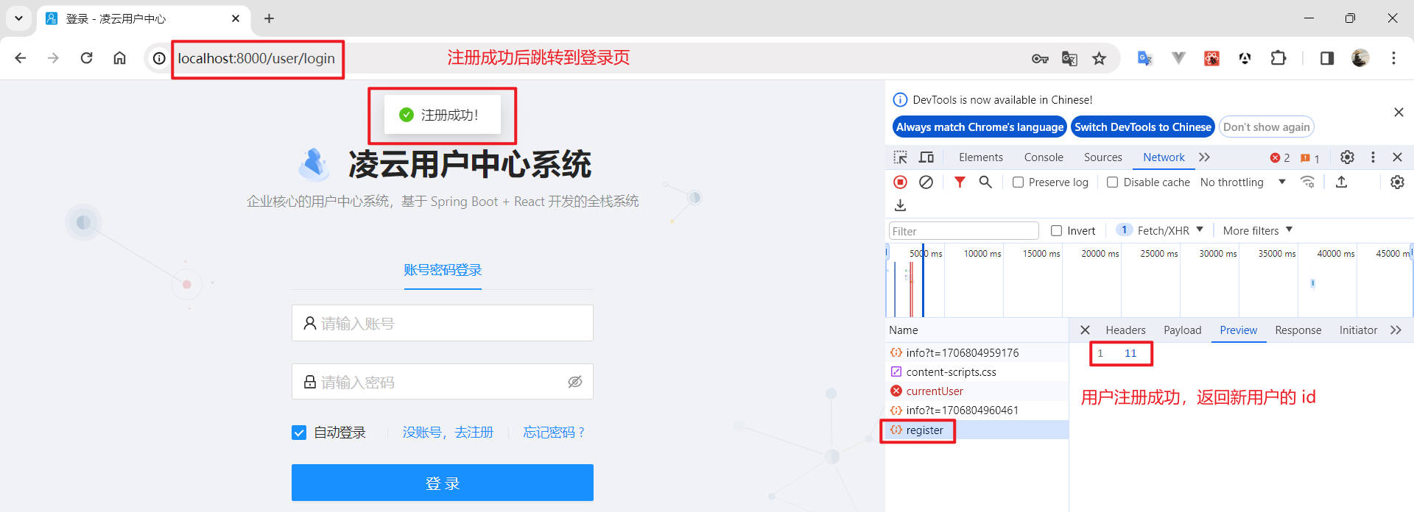Enable the Preserve log checkbox

click(x=1018, y=182)
